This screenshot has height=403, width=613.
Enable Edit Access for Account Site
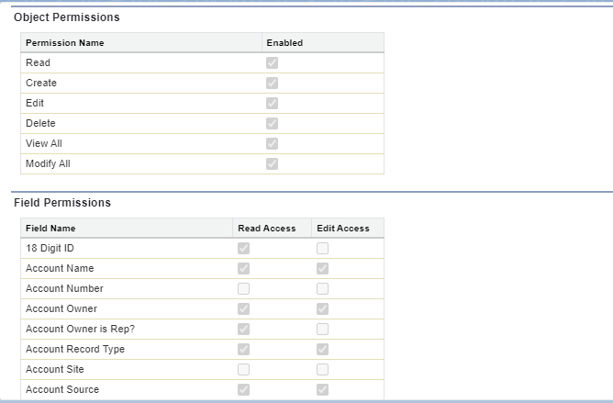(322, 369)
